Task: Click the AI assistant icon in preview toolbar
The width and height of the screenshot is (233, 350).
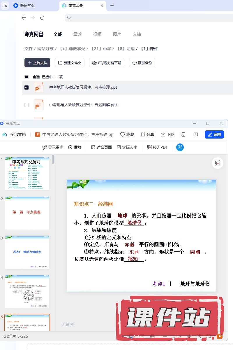Action: pyautogui.click(x=180, y=147)
